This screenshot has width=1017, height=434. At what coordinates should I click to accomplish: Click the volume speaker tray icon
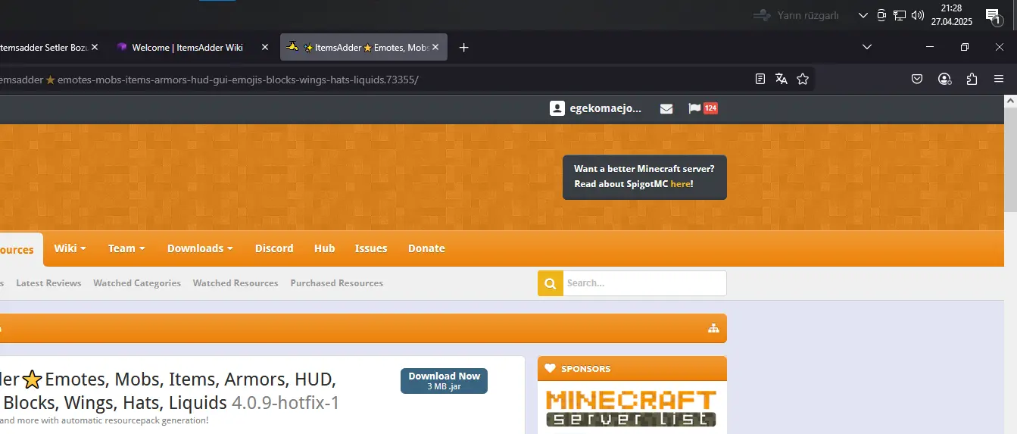pyautogui.click(x=918, y=15)
